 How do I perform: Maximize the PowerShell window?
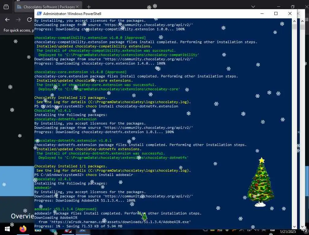(x=276, y=13)
